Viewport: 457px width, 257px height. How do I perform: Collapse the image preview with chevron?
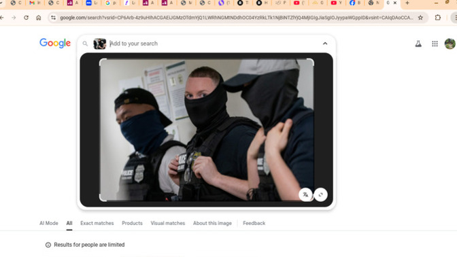pyautogui.click(x=325, y=44)
